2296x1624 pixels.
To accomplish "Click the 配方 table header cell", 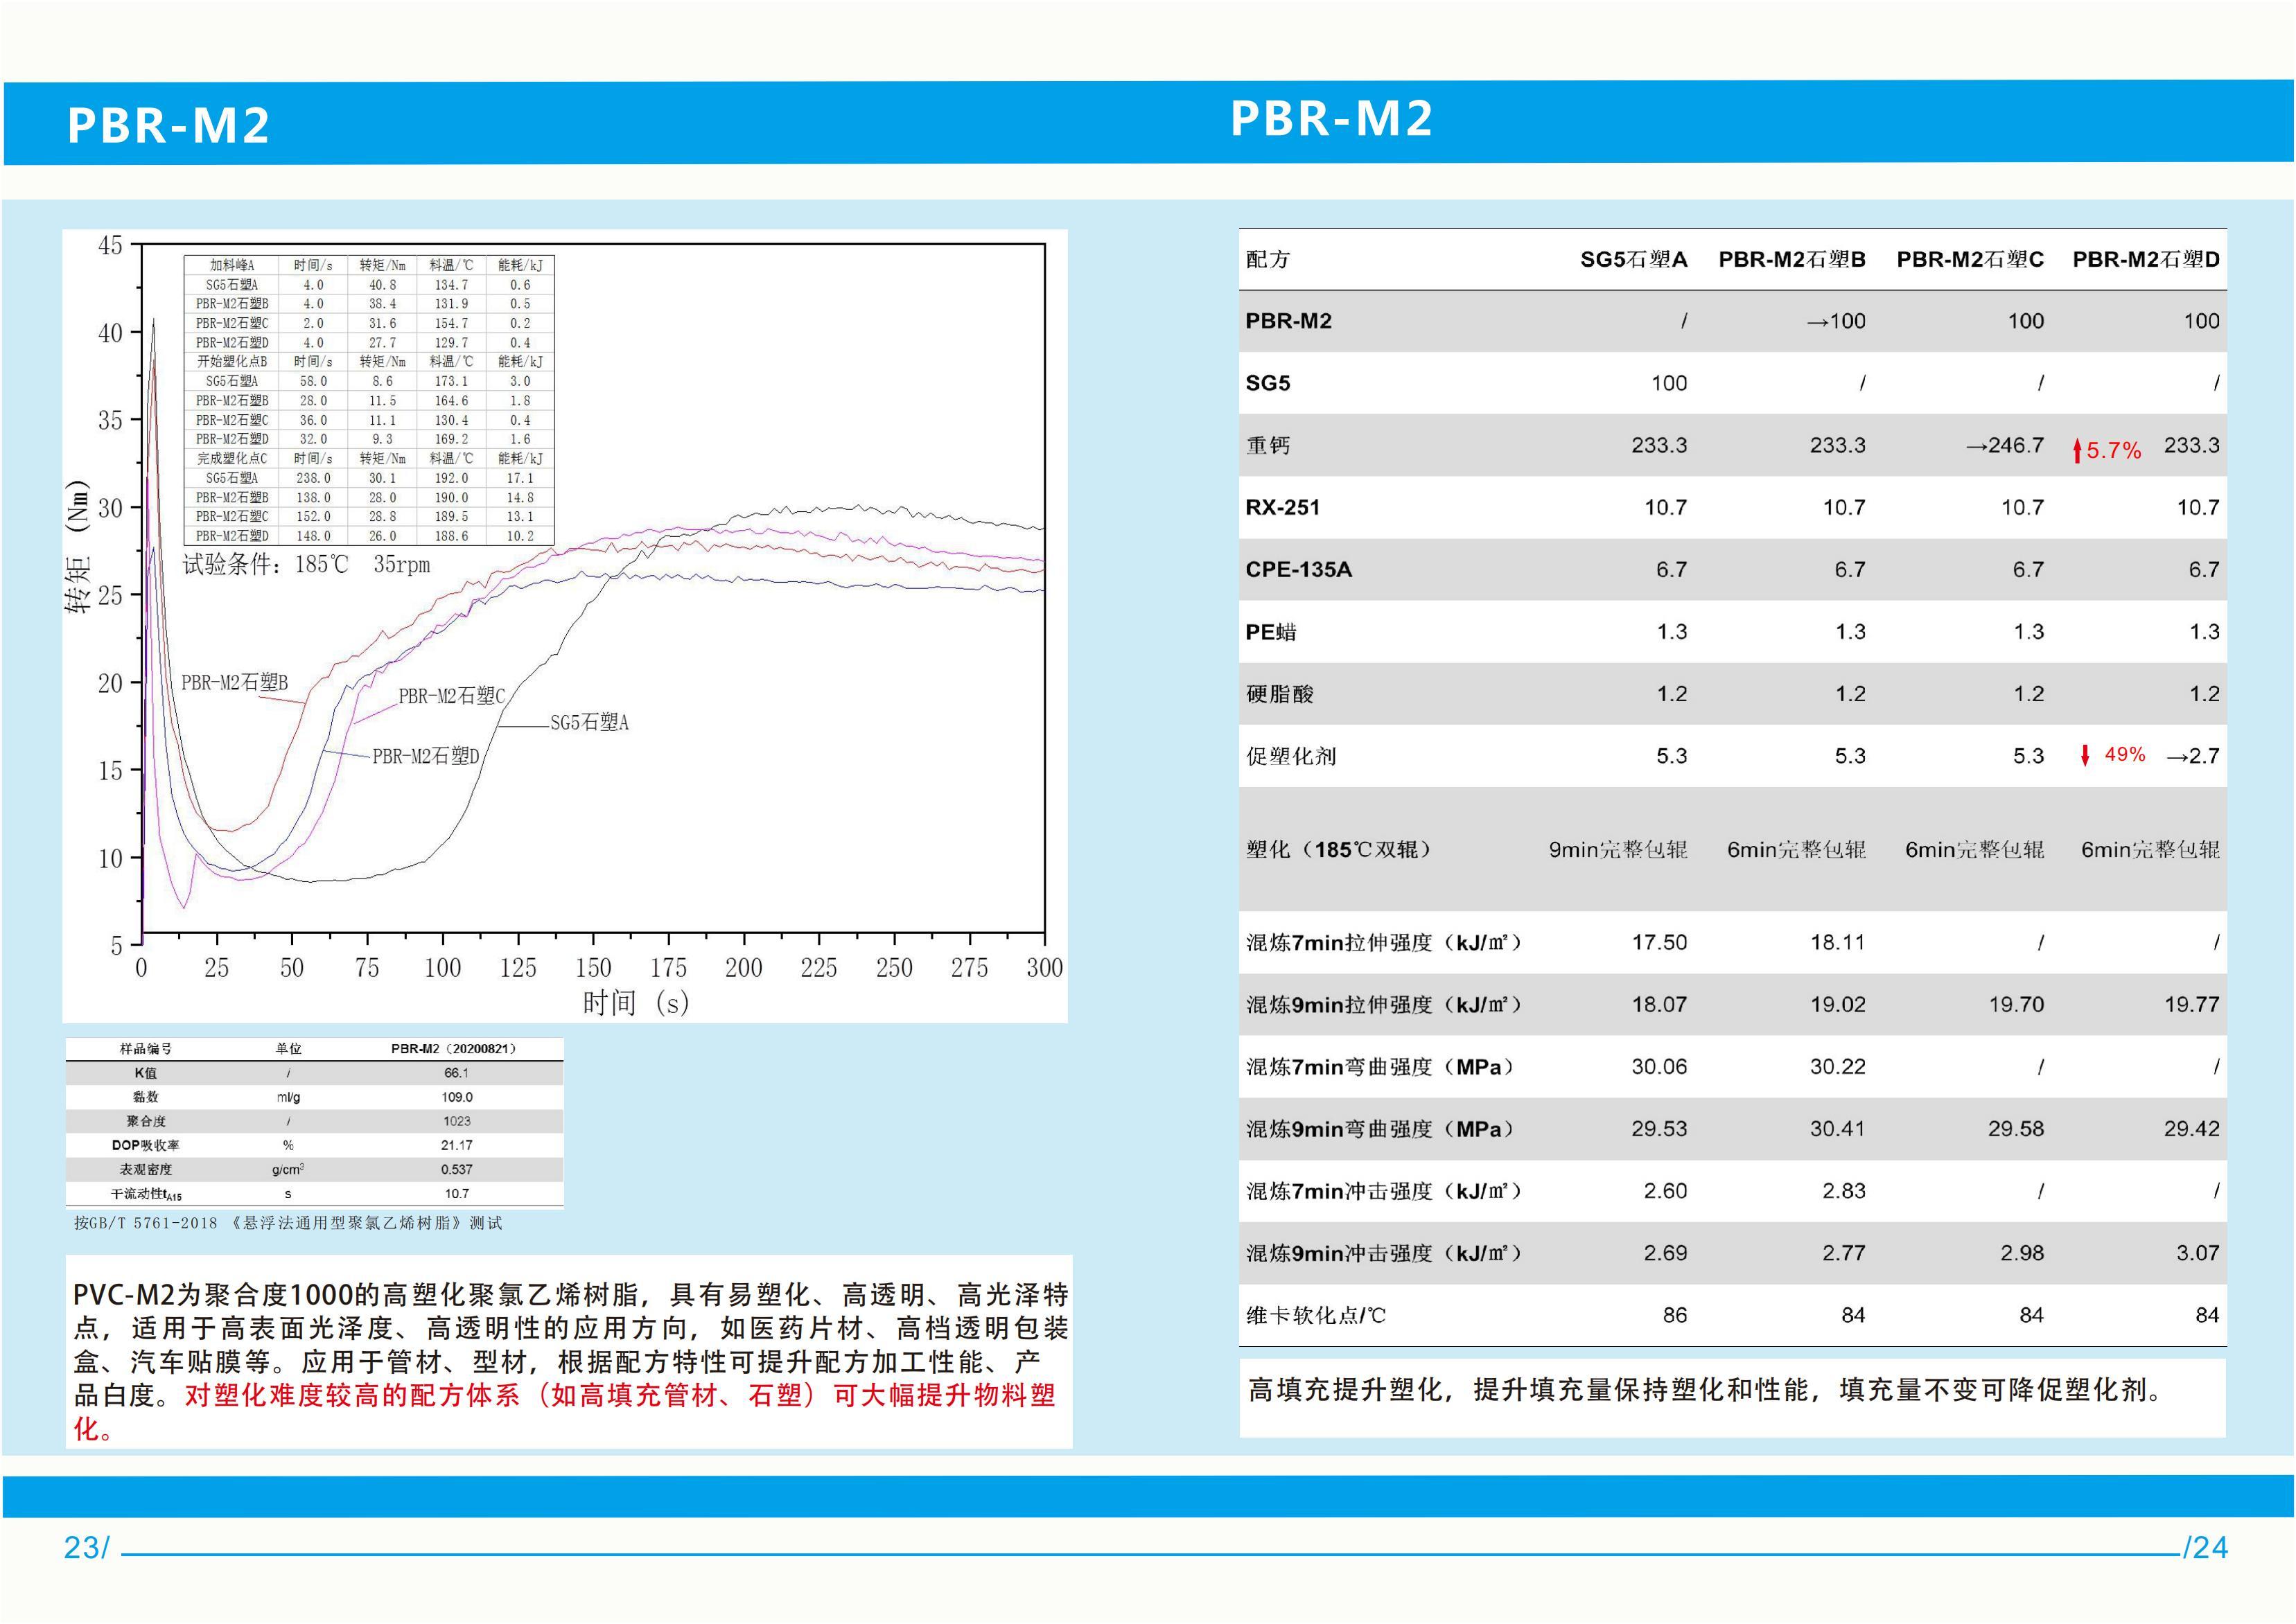I will tap(1268, 260).
